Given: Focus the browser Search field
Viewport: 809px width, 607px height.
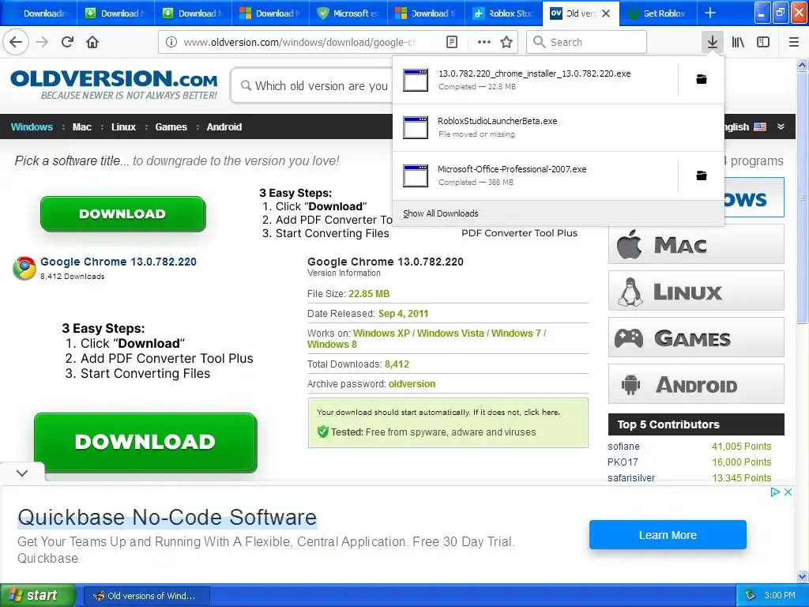Looking at the screenshot, I should click(587, 42).
